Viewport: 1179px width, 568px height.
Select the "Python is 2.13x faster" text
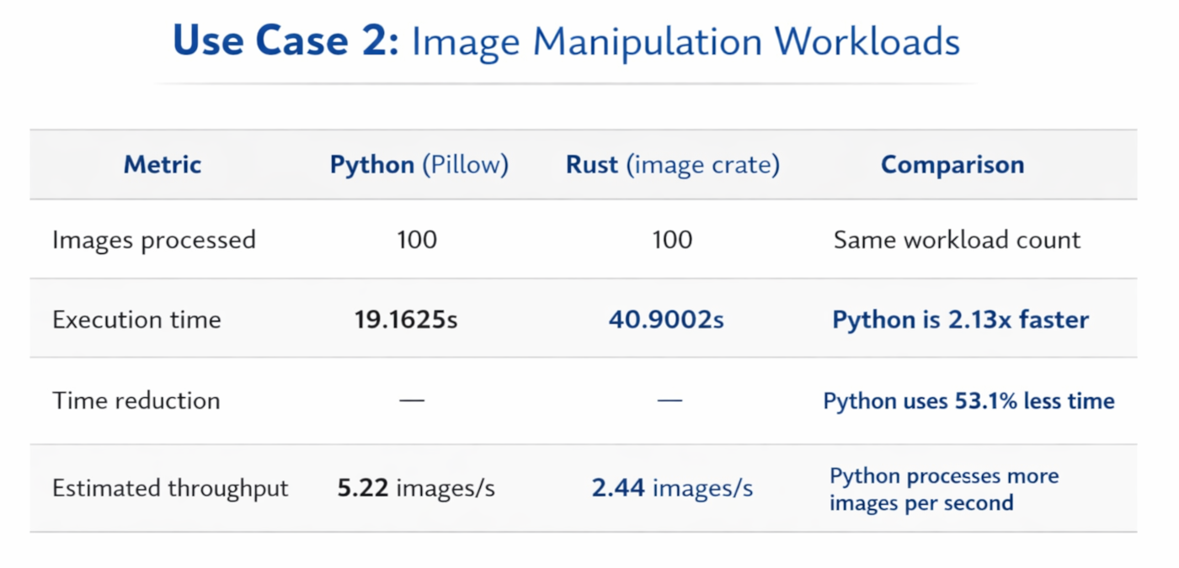click(960, 319)
